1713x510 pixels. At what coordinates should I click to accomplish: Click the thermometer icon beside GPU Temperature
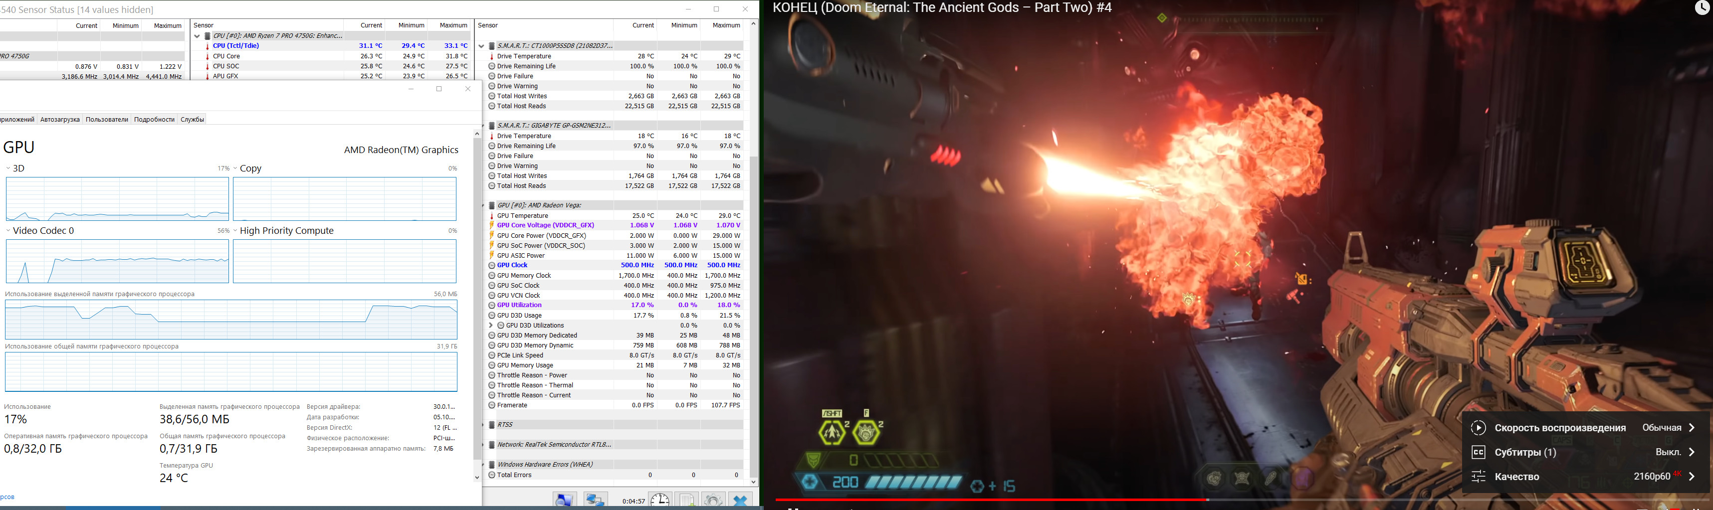tap(491, 216)
